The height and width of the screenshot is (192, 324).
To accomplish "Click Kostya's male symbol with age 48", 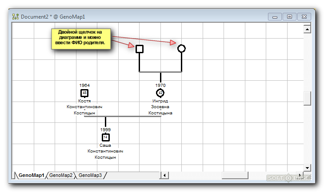I will tap(84, 93).
